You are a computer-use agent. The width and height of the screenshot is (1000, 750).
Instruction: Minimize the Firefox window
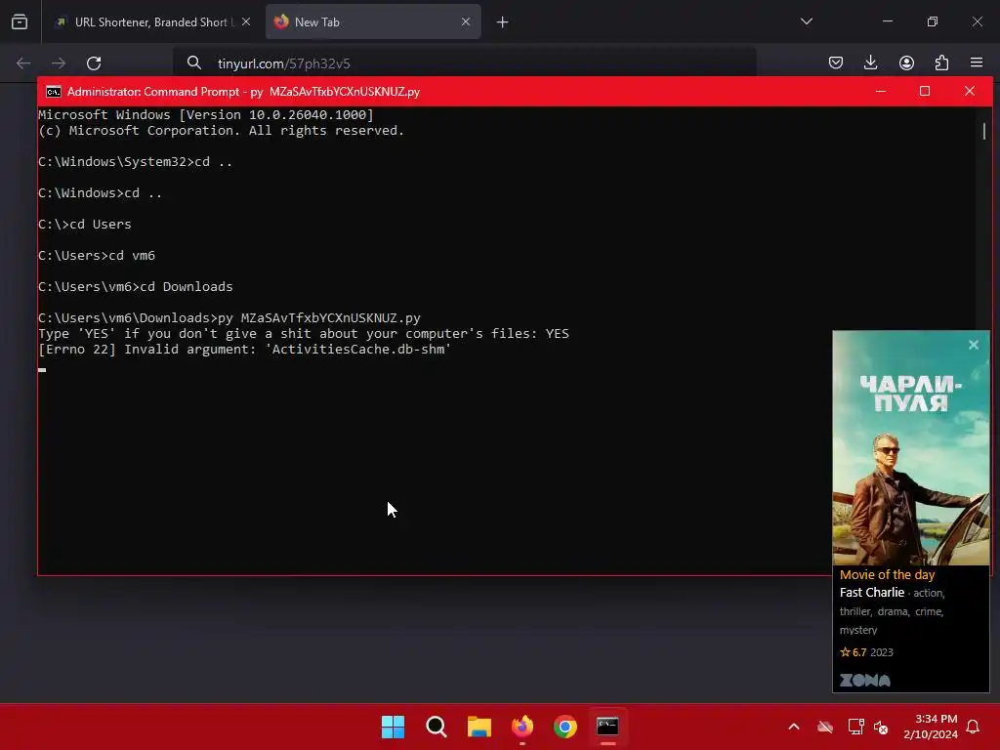[887, 21]
